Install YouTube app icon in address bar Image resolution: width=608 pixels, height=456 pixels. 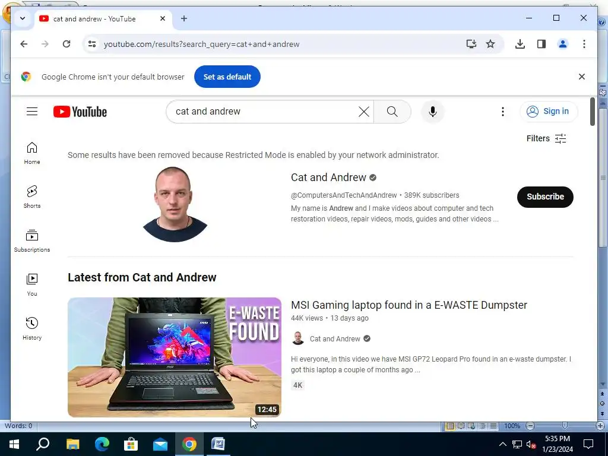[471, 44]
